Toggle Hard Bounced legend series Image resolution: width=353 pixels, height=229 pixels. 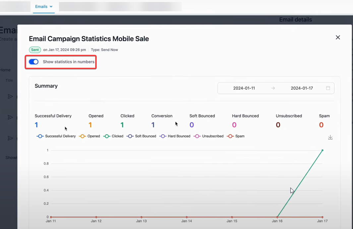click(x=175, y=136)
